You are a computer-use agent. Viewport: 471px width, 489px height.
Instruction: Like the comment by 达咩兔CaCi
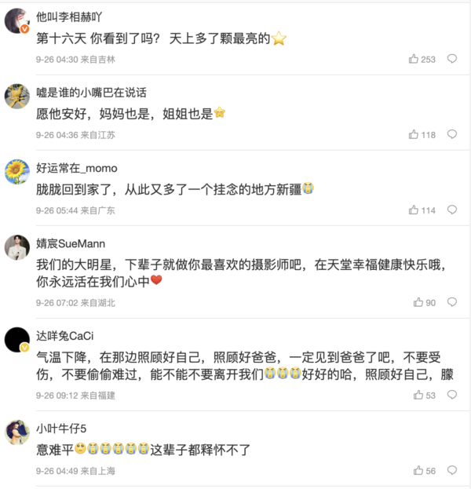click(x=418, y=396)
